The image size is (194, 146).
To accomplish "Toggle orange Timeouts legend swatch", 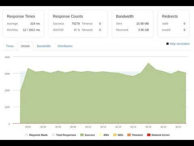I will [129, 135].
